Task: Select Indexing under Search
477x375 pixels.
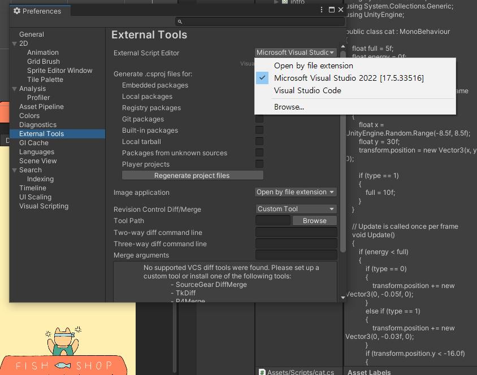Action: (40, 179)
